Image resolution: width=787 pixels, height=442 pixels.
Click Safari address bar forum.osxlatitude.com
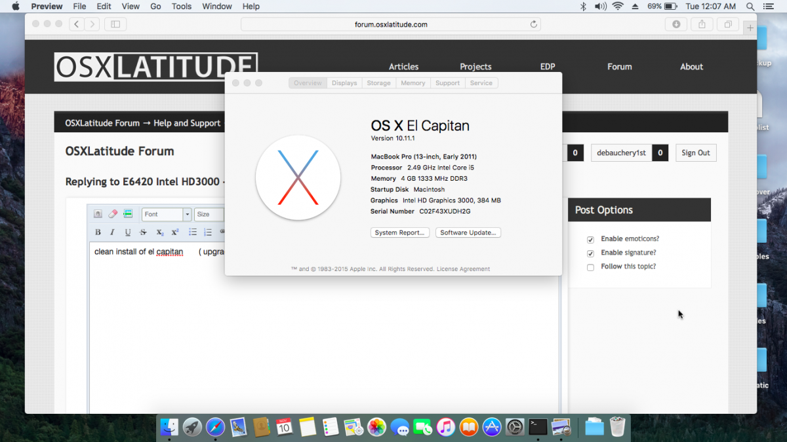click(391, 24)
